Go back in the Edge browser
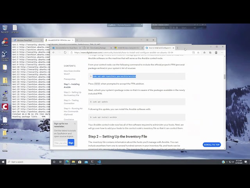Image resolution: width=250 pixels, height=188 pixels. (x=54, y=52)
